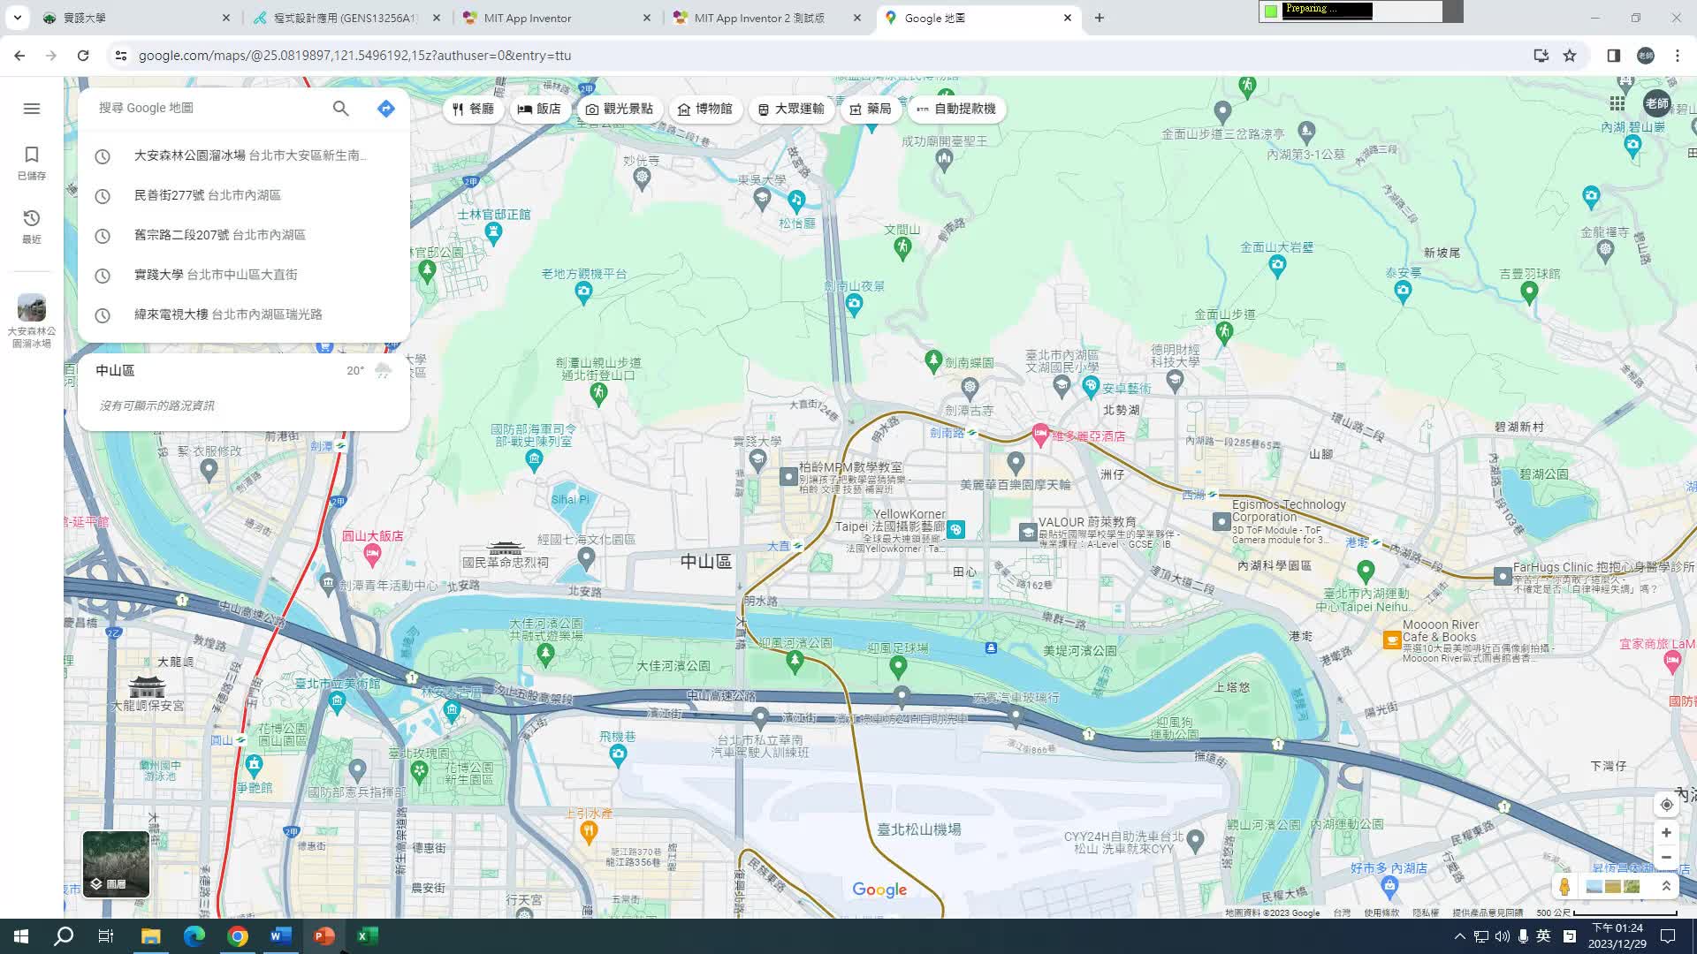Activate Street View pegman

point(1564,886)
